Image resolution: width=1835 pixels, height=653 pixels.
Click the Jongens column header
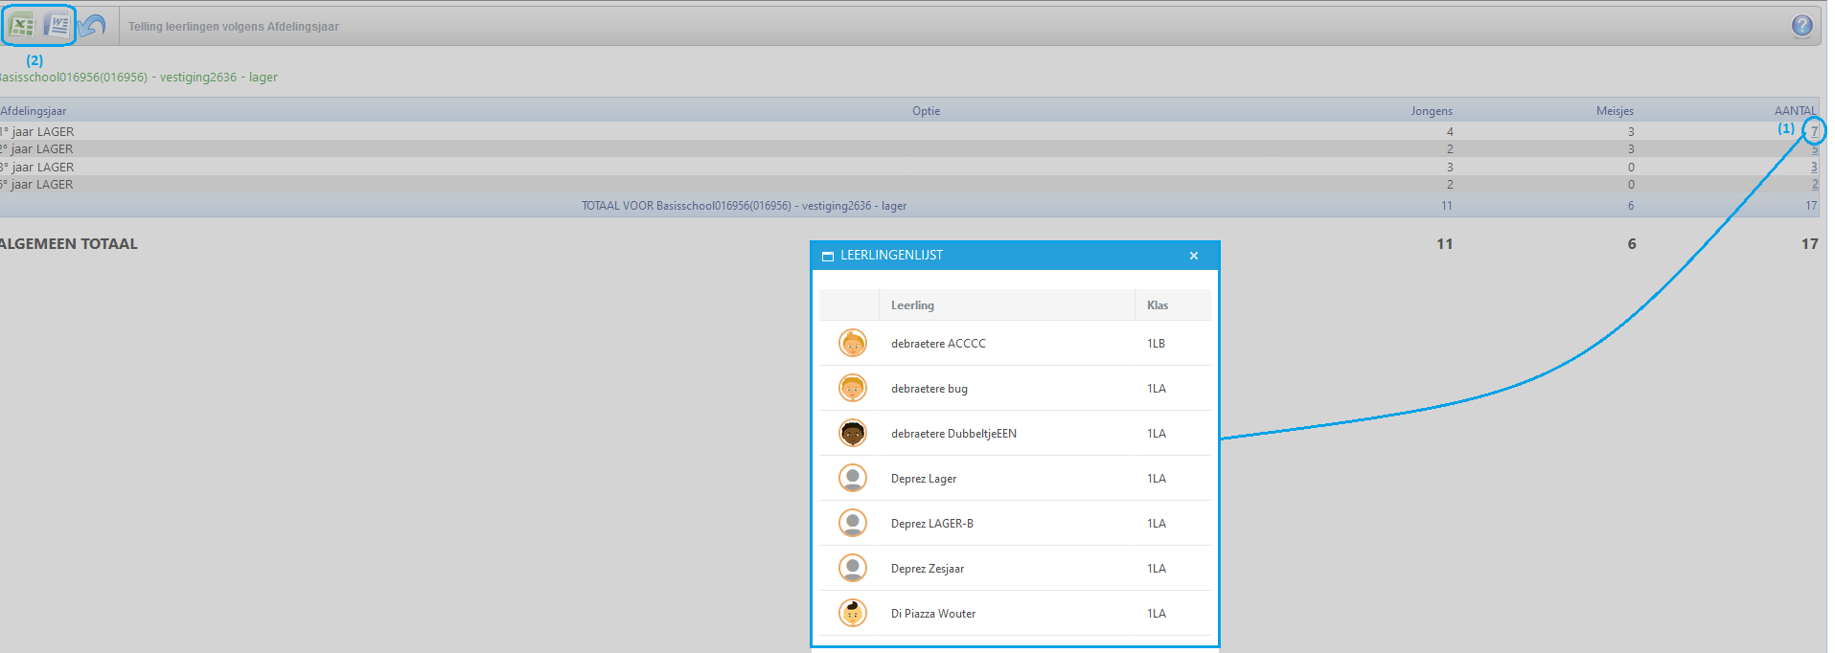point(1431,111)
